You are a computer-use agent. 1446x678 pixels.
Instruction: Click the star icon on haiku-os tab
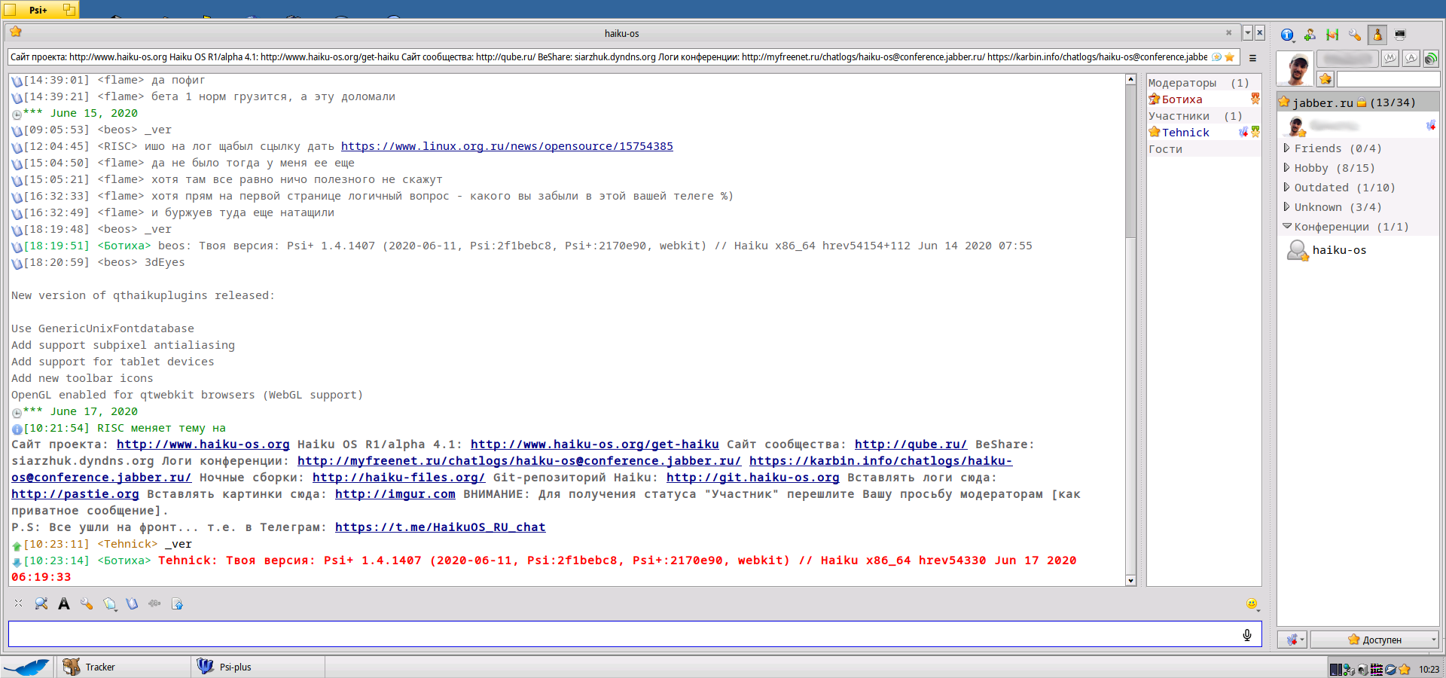pyautogui.click(x=16, y=32)
